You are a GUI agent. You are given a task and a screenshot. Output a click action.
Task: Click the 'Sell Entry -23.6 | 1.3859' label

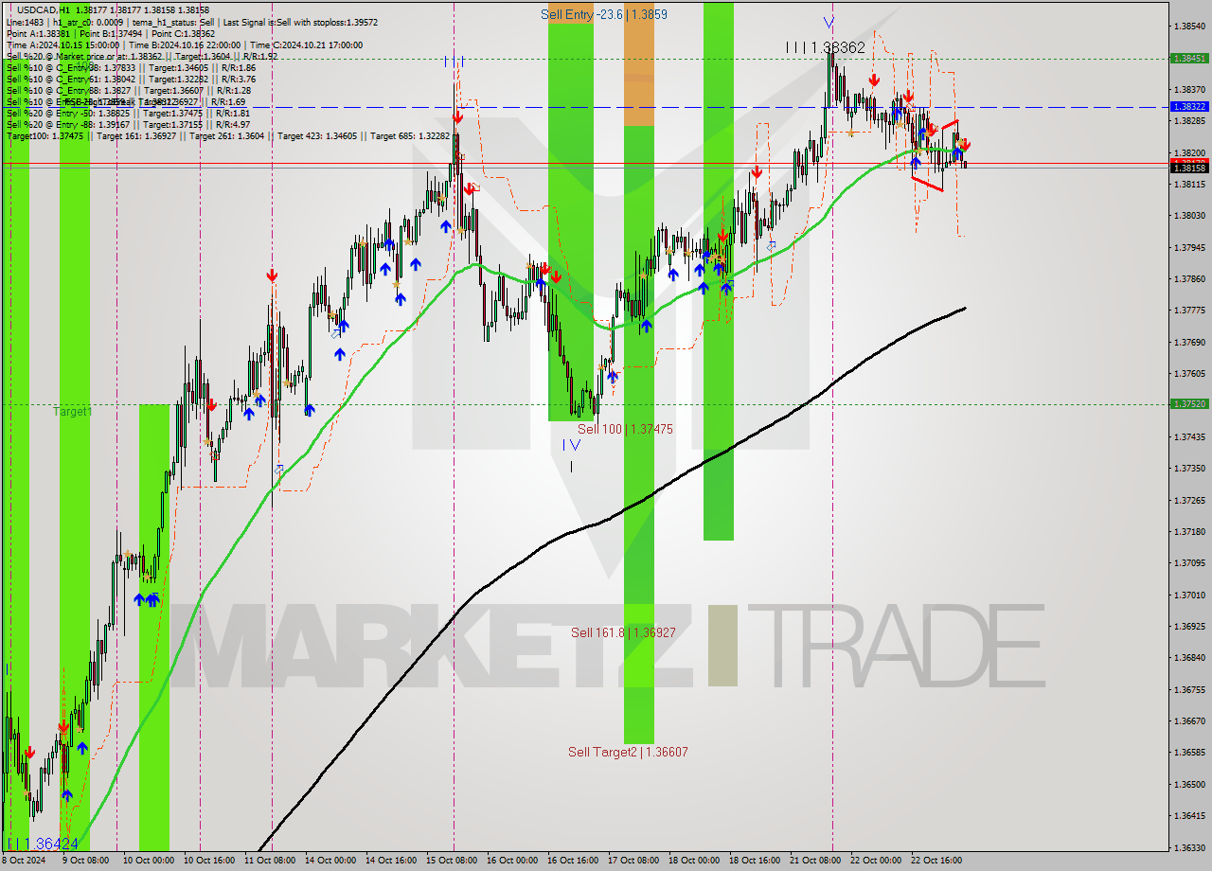(603, 14)
